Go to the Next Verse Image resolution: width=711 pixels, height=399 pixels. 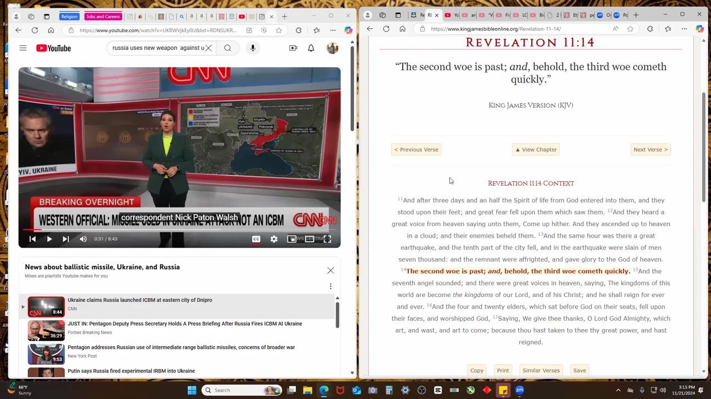click(650, 150)
